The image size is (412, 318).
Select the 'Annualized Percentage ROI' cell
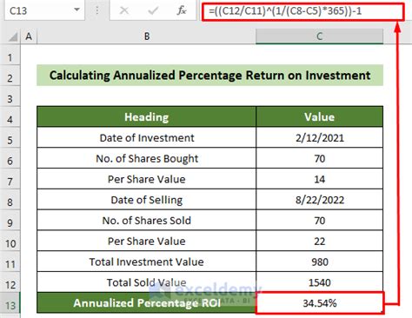(x=147, y=302)
